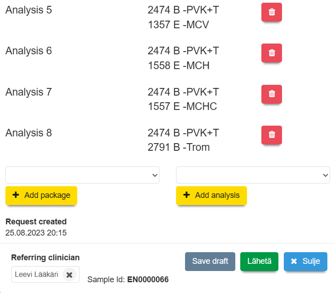The height and width of the screenshot is (293, 335).
Task: Click the Add analysis button label
Action: (x=217, y=195)
